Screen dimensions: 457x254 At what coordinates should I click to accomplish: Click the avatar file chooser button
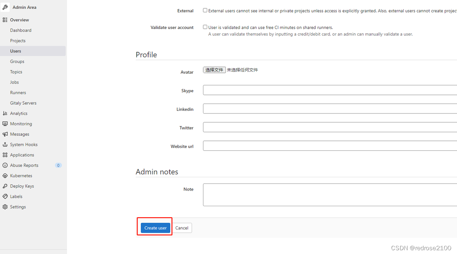(214, 70)
